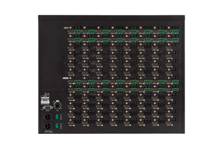The image size is (223, 149).
Task: Select the last HDMI port in the bottom output row
Action: 168,123
